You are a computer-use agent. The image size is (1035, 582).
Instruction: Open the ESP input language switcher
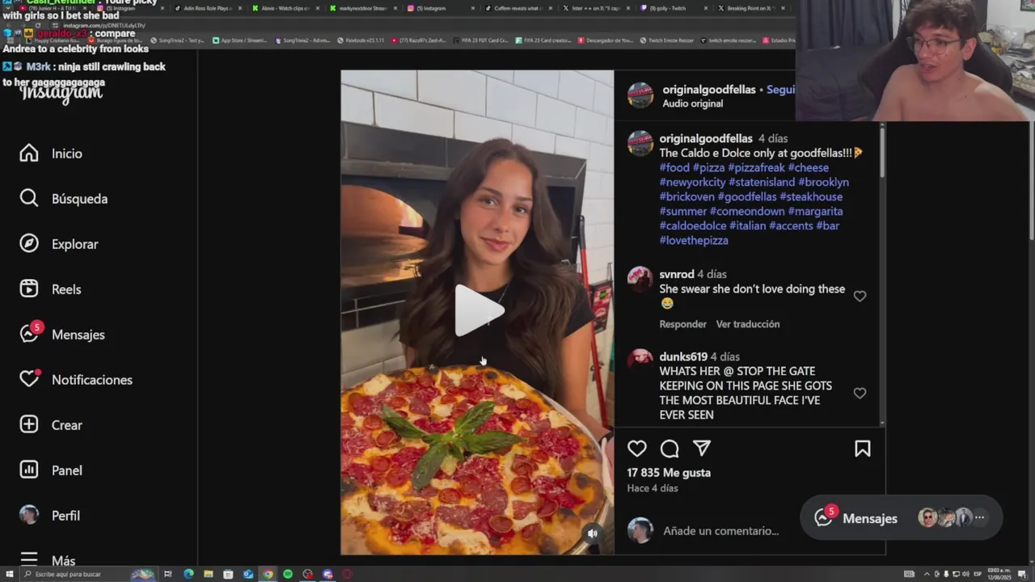(x=977, y=574)
